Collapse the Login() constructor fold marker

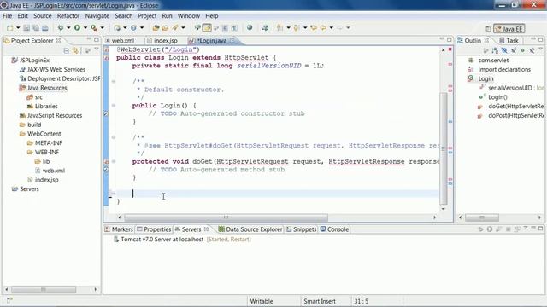coord(114,106)
